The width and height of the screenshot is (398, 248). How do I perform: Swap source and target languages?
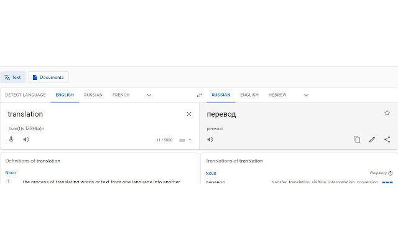(199, 95)
